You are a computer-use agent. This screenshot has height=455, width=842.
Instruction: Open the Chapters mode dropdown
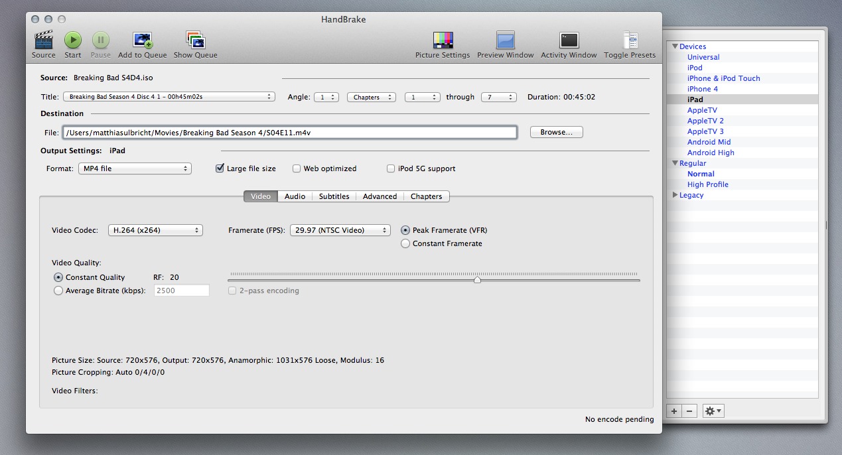coord(372,97)
